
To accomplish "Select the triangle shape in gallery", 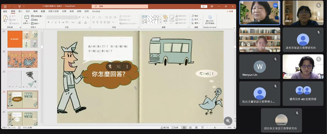I will [146, 20].
